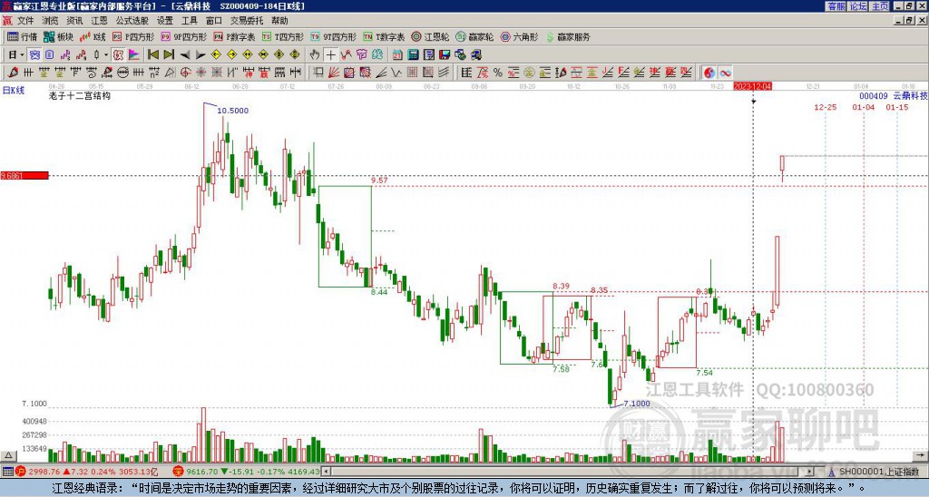Image resolution: width=929 pixels, height=497 pixels.
Task: Open the 江恩轮 tool
Action: tap(431, 36)
